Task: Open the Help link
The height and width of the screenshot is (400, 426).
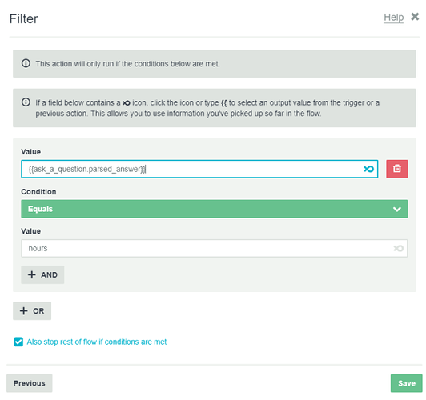Action: (x=393, y=18)
